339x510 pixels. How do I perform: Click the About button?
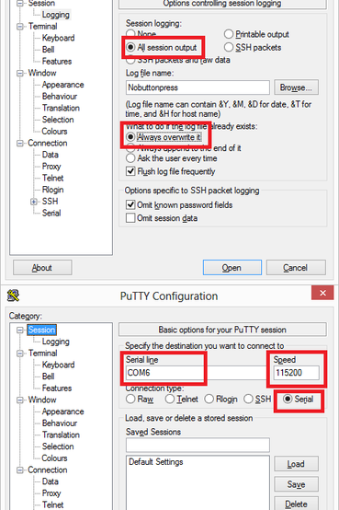[42, 267]
